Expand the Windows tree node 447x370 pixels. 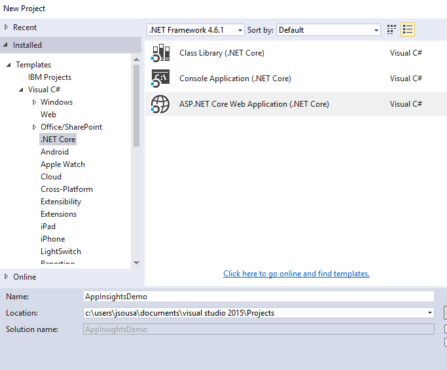pos(34,102)
